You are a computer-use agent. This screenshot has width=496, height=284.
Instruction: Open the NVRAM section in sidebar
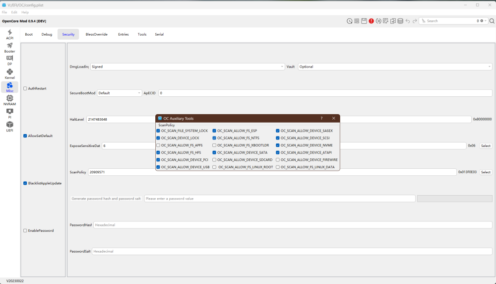[10, 100]
